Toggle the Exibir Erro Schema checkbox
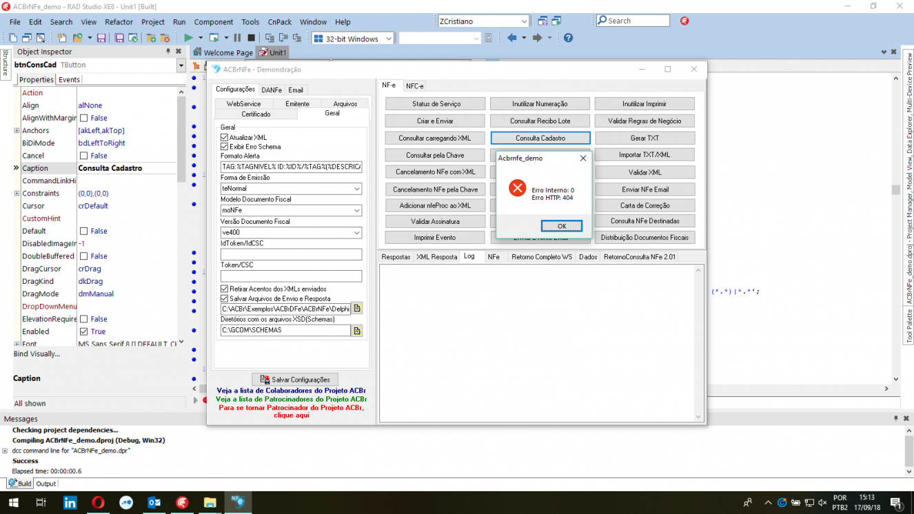Image resolution: width=914 pixels, height=514 pixels. point(224,147)
